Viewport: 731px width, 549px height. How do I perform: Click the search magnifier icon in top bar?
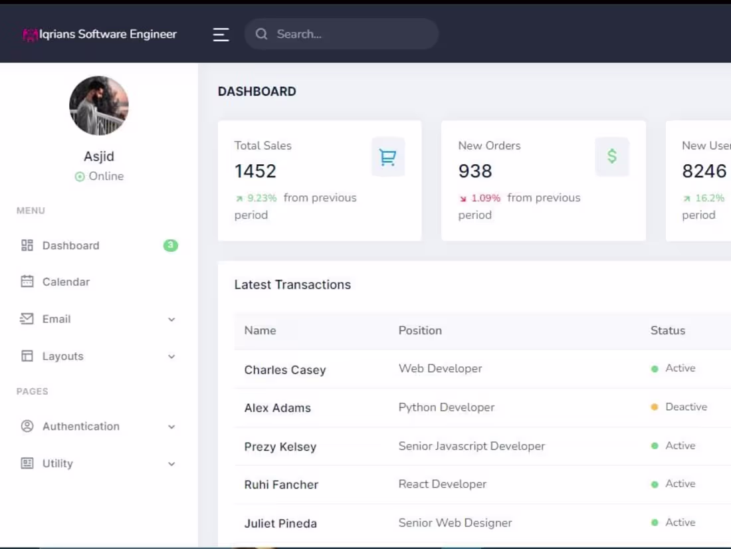pos(261,33)
